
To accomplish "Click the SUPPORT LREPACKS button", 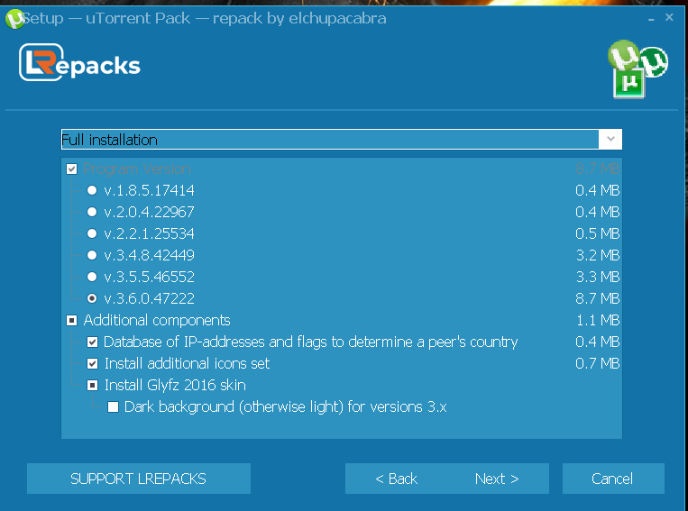I will [139, 479].
